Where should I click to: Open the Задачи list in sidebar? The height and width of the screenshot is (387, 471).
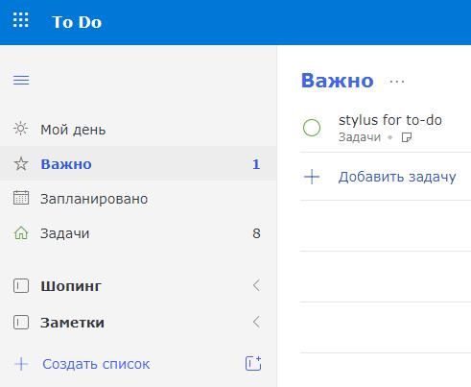tap(138, 233)
